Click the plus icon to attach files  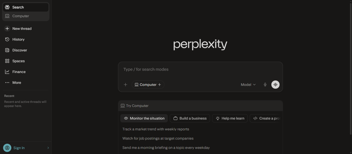[125, 84]
